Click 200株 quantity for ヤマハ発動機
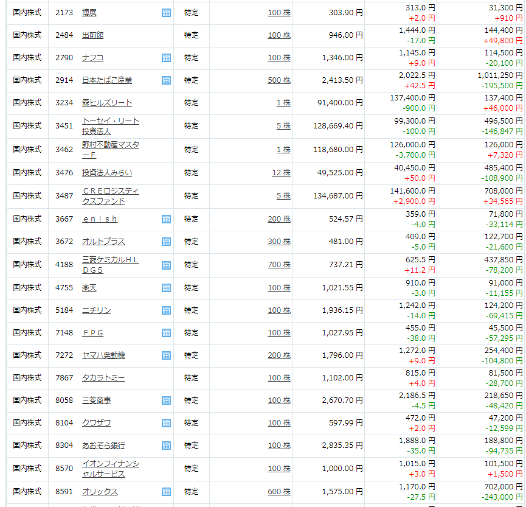 click(x=279, y=355)
